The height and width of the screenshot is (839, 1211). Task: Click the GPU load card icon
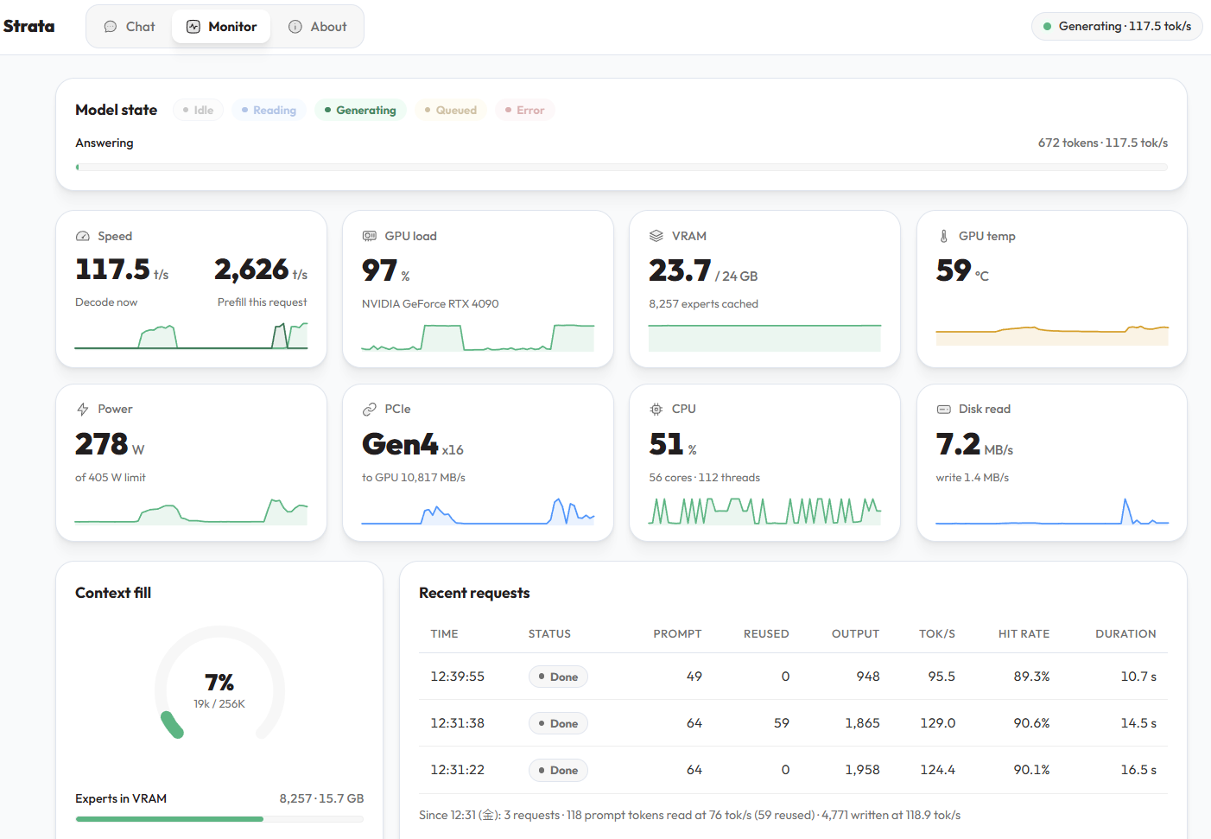tap(370, 236)
